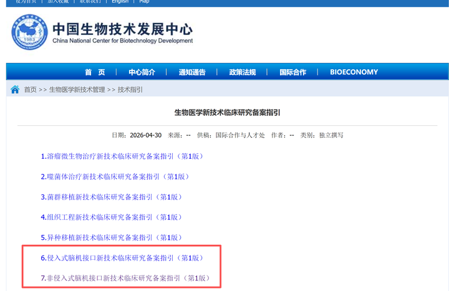Click the China National Center for Biotechnology Development text
449x291 pixels.
point(123,41)
